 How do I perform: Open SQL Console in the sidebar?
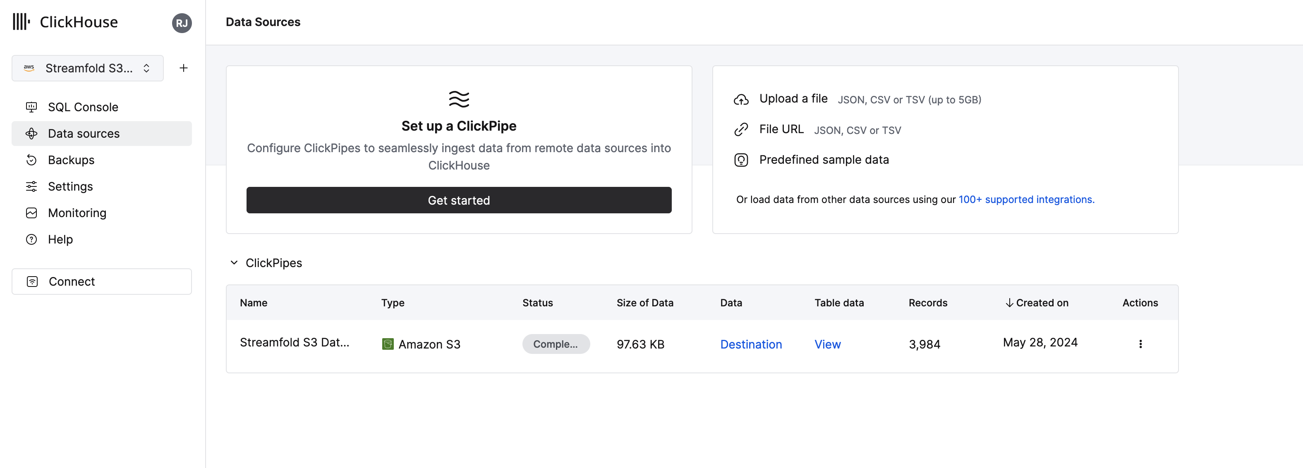point(102,107)
